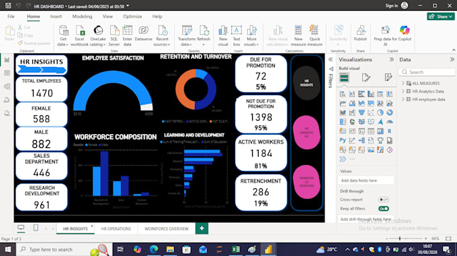This screenshot has height=256, width=457.
Task: Open the Optimize ribbon tab
Action: click(132, 17)
